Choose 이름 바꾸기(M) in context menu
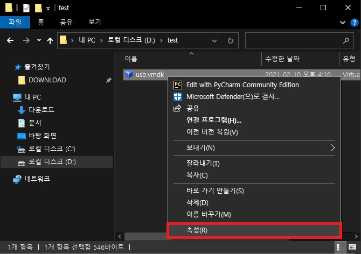Viewport: 361px width, 254px height. (x=254, y=215)
